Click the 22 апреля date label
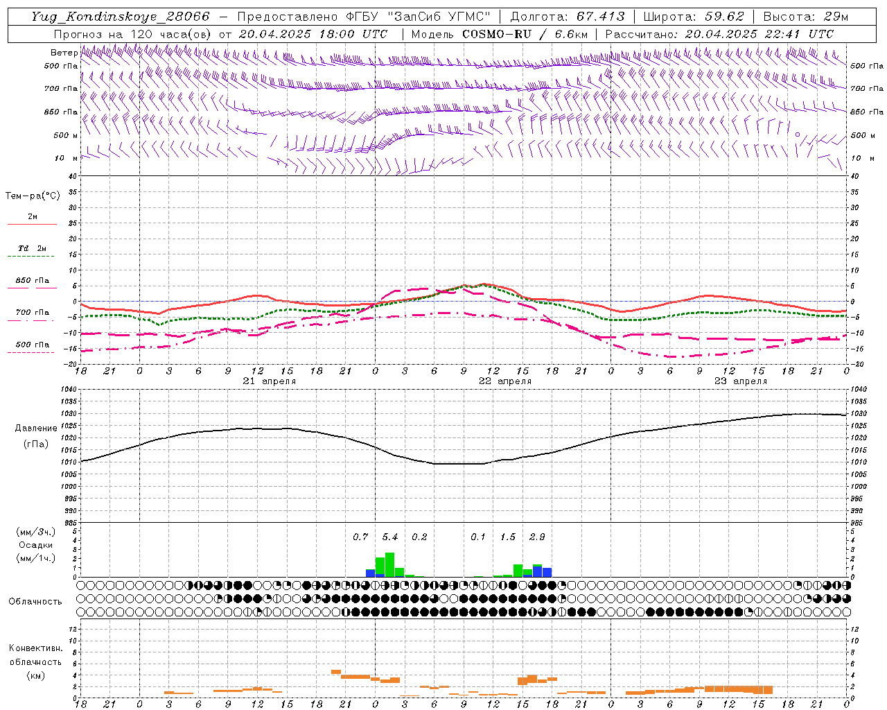887x710 pixels. [505, 381]
